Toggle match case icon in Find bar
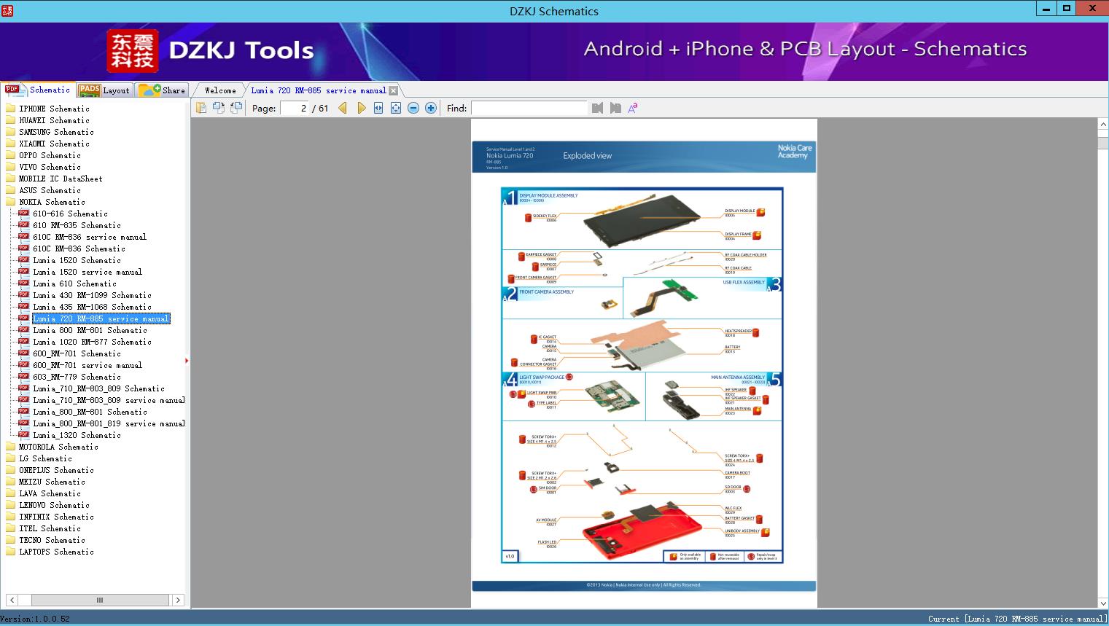 click(x=633, y=108)
